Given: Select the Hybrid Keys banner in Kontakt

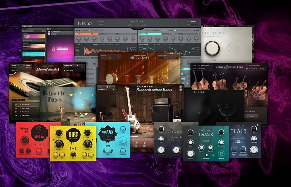Looking at the screenshot, I should 34,54.
